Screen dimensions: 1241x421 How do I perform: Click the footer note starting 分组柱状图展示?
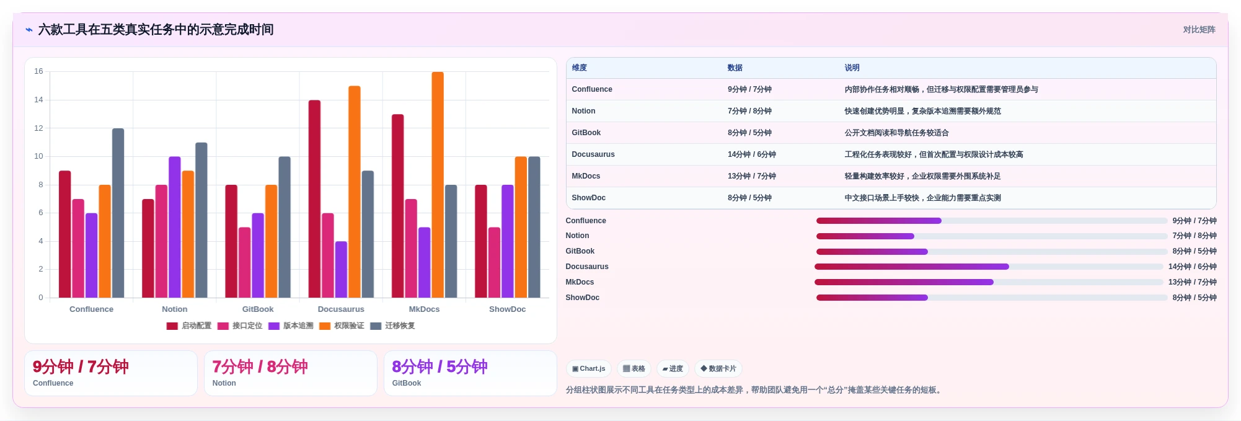(x=754, y=390)
